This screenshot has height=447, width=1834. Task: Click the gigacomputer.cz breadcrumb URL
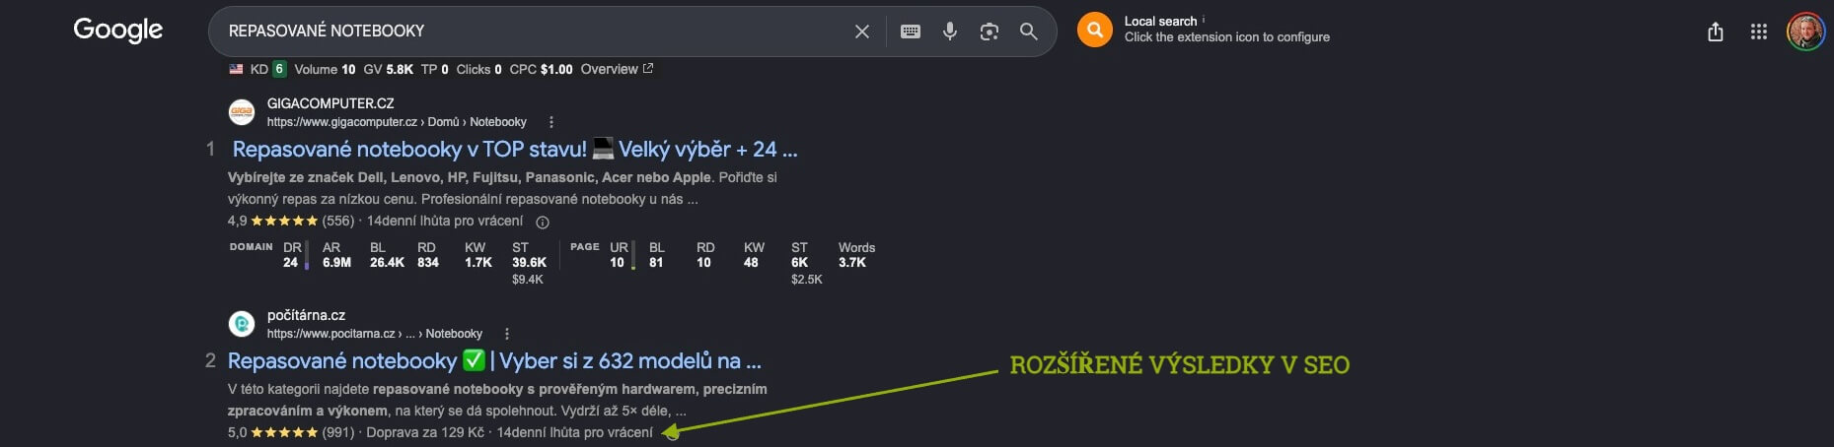(x=397, y=122)
